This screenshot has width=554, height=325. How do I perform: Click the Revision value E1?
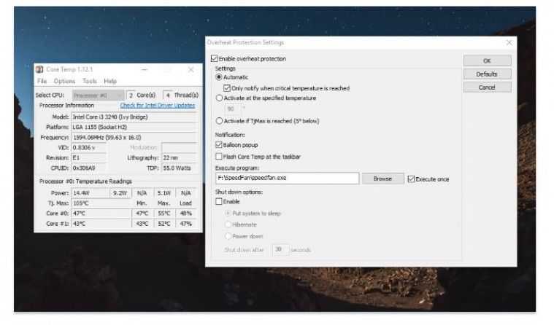88,157
